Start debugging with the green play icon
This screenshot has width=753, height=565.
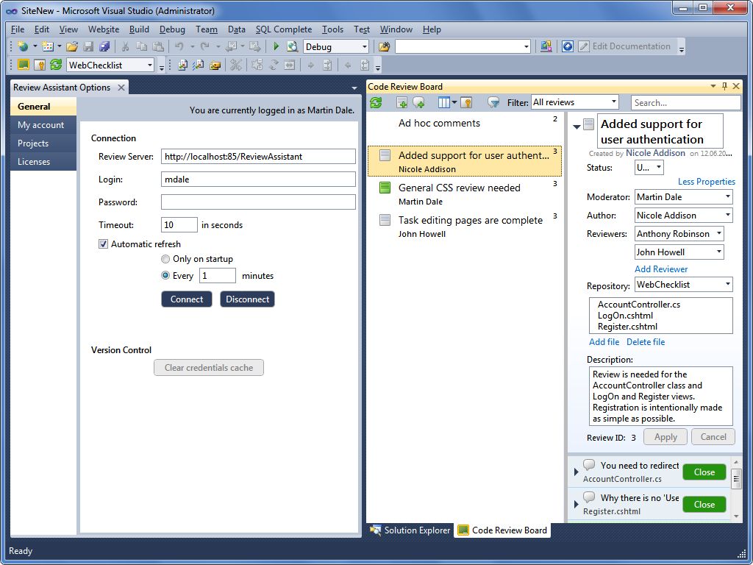(277, 46)
